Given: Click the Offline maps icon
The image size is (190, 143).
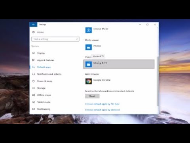Looking at the screenshot, I should (x=33, y=95).
